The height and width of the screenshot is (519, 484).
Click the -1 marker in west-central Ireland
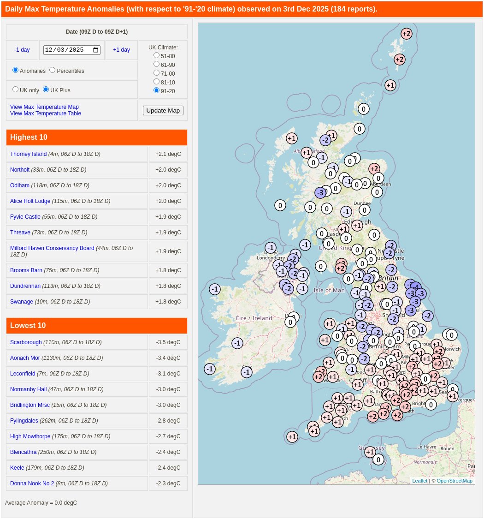point(237,343)
